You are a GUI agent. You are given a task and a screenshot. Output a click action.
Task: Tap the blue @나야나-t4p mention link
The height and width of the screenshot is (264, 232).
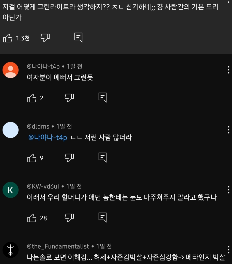tap(48, 138)
